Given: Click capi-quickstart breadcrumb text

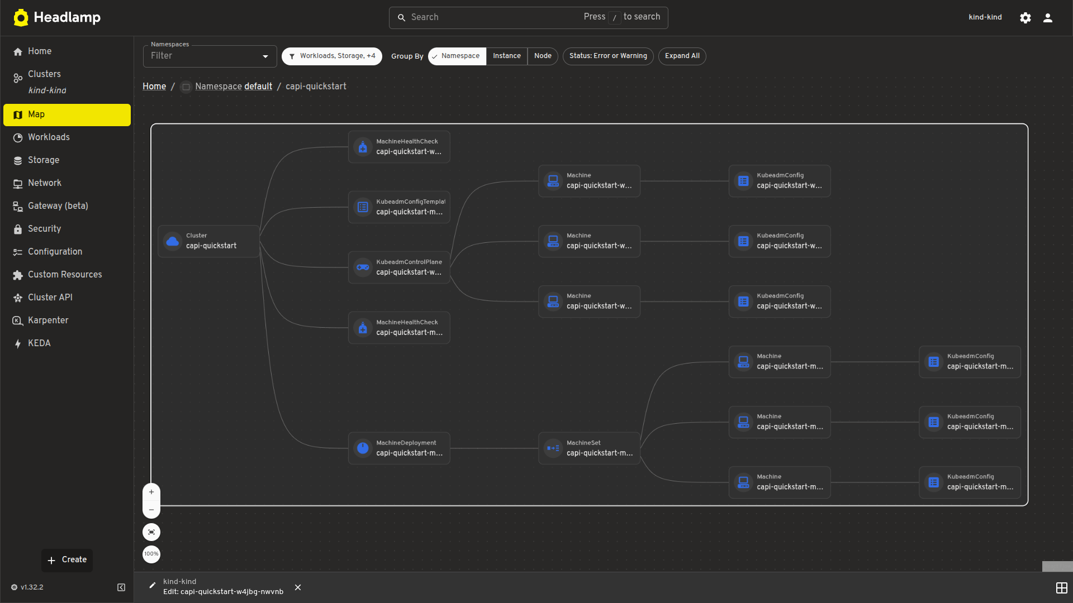Looking at the screenshot, I should point(316,87).
